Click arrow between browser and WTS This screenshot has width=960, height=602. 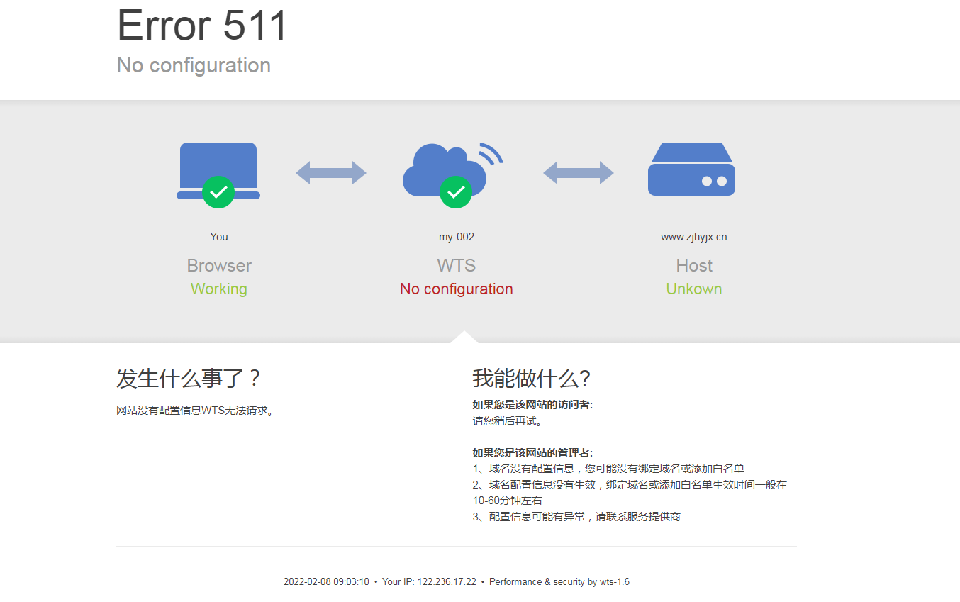331,173
